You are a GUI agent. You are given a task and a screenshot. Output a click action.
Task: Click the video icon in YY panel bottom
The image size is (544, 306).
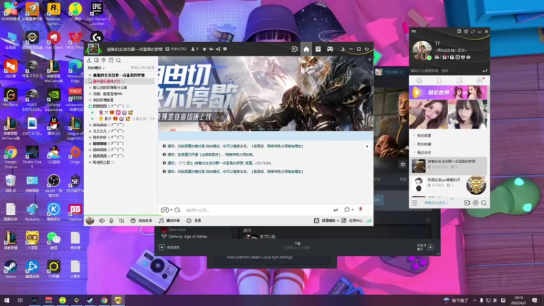pyautogui.click(x=467, y=203)
